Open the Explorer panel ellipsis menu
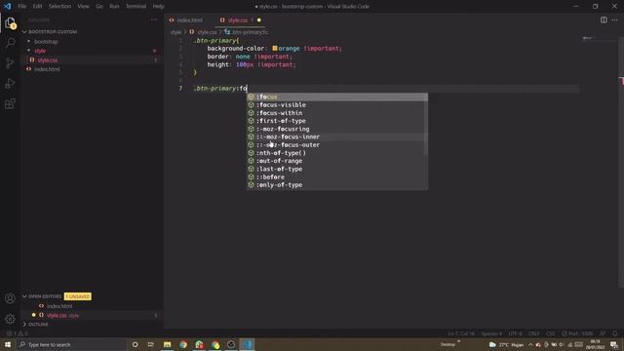This screenshot has height=351, width=624. pos(154,19)
